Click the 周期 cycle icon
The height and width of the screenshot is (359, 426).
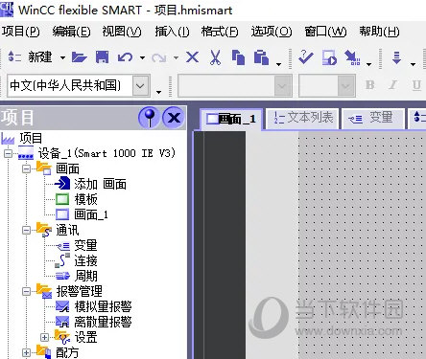(62, 276)
